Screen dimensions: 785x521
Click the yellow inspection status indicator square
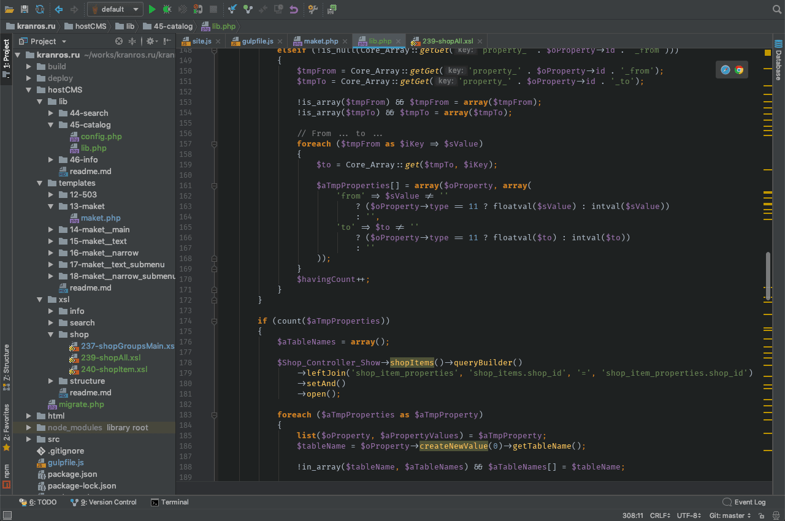(767, 53)
